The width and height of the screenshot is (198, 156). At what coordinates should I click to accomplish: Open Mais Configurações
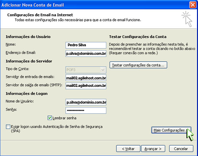point(171,130)
